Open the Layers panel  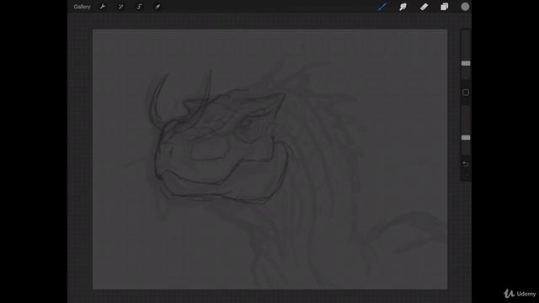[445, 7]
